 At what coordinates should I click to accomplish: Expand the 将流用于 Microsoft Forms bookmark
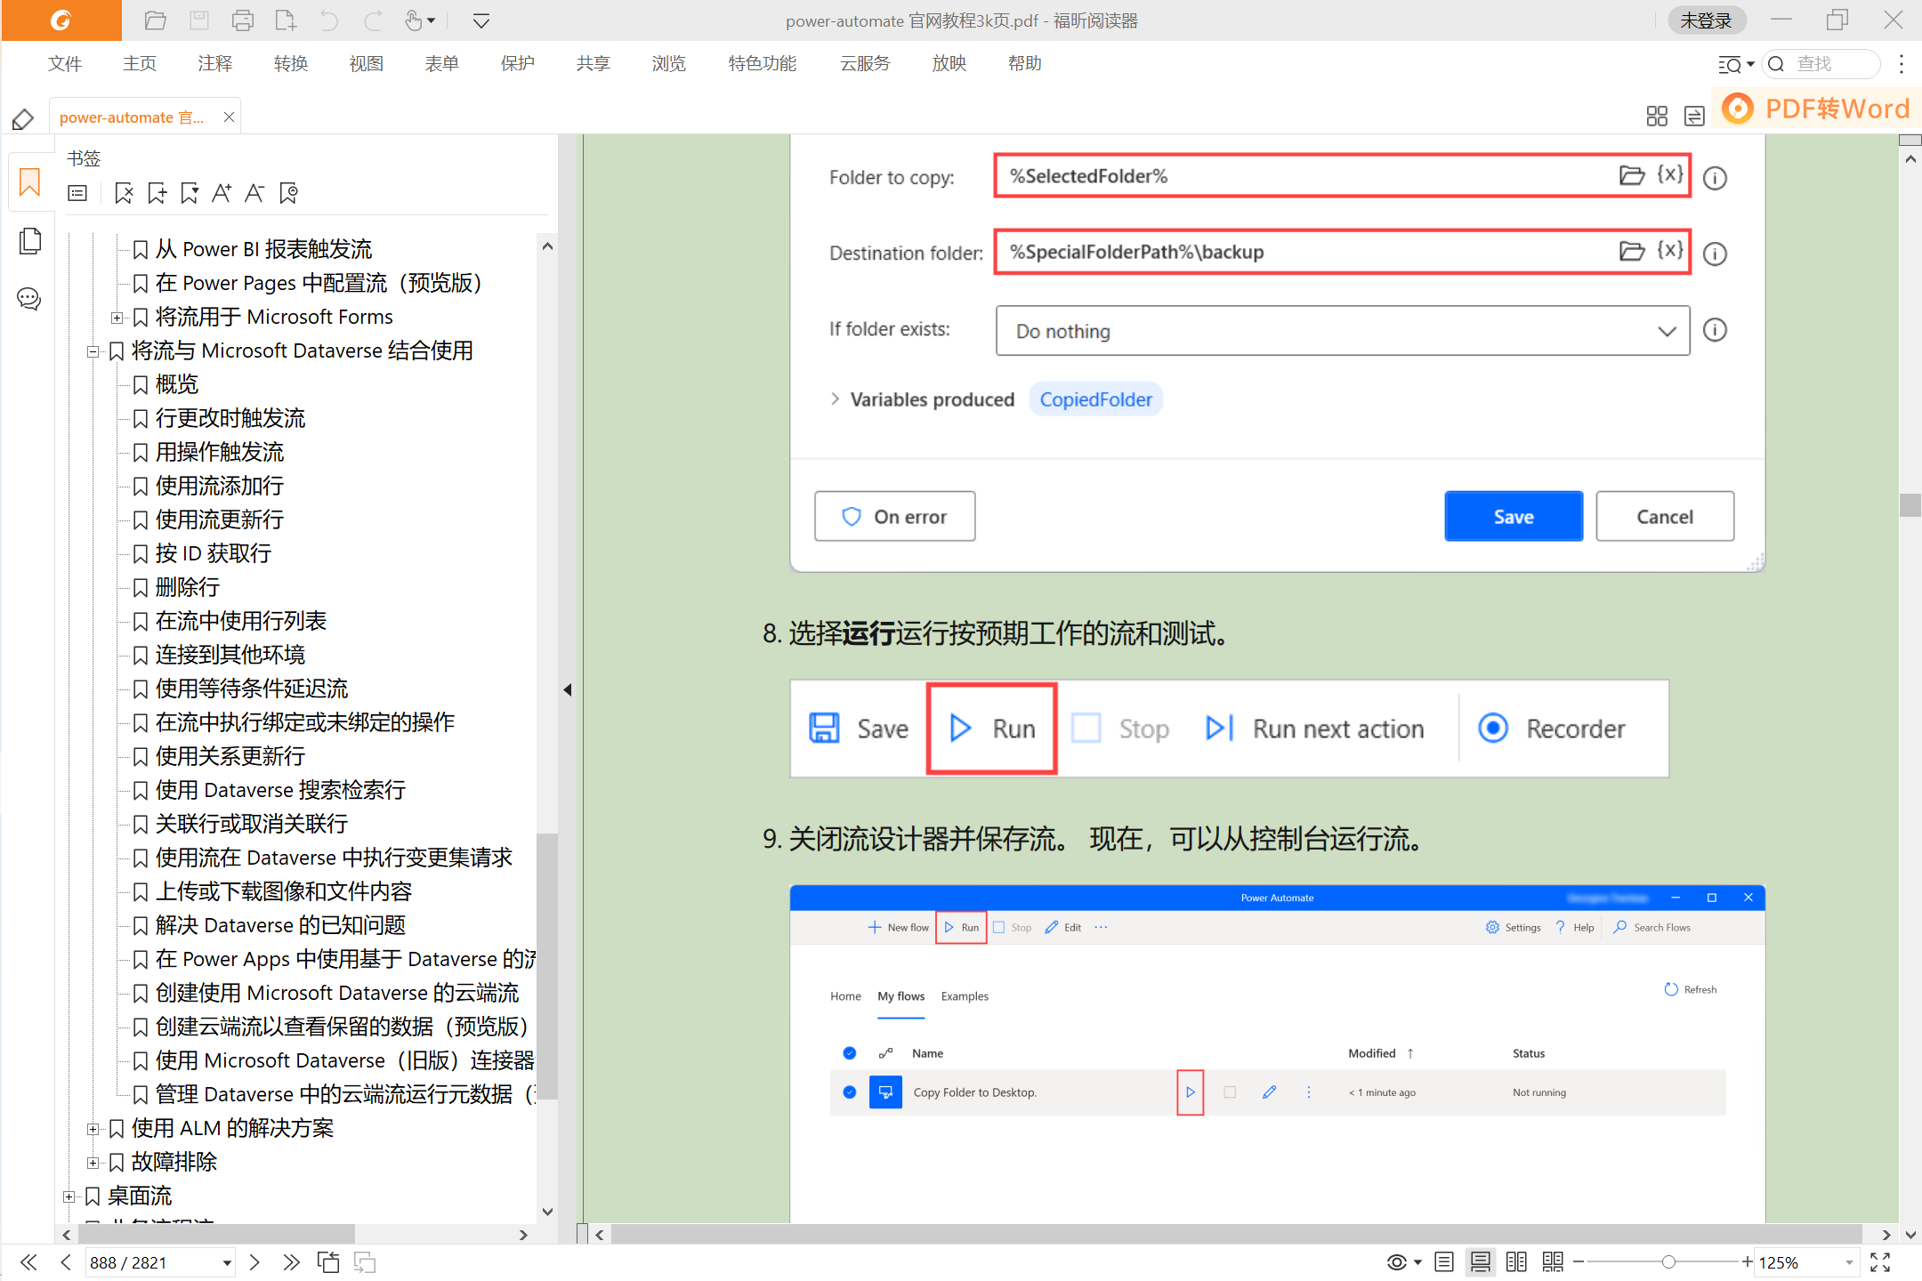pyautogui.click(x=117, y=318)
